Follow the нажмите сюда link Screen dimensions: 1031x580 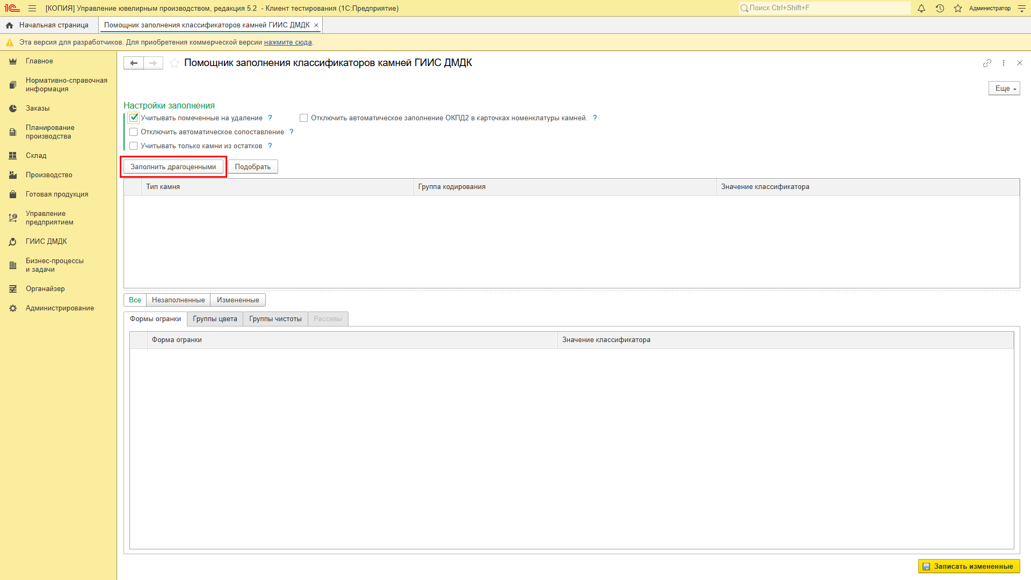(x=288, y=42)
